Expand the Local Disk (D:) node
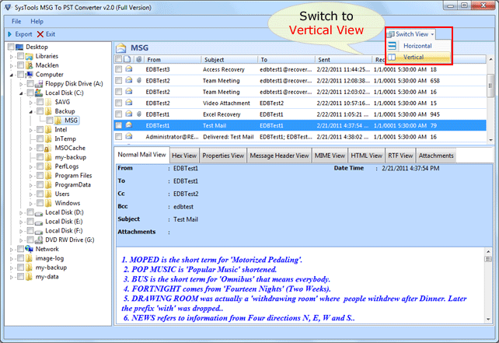This screenshot has width=499, height=343. pyautogui.click(x=21, y=213)
